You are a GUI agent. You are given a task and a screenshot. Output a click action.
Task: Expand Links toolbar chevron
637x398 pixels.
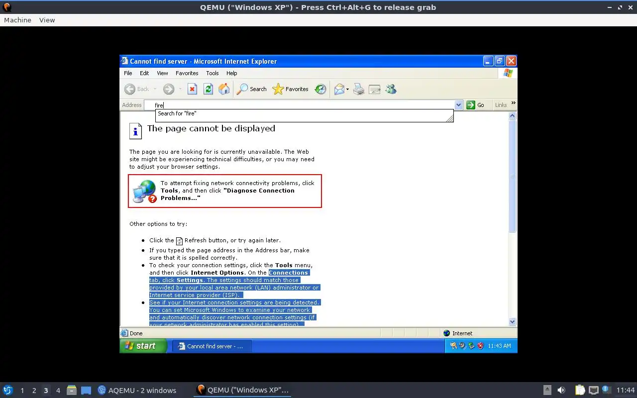click(513, 103)
